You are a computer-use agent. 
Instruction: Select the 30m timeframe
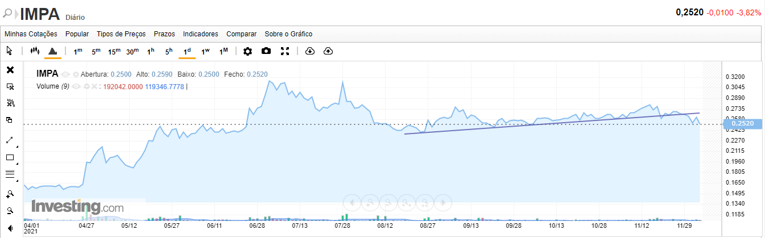pyautogui.click(x=133, y=51)
